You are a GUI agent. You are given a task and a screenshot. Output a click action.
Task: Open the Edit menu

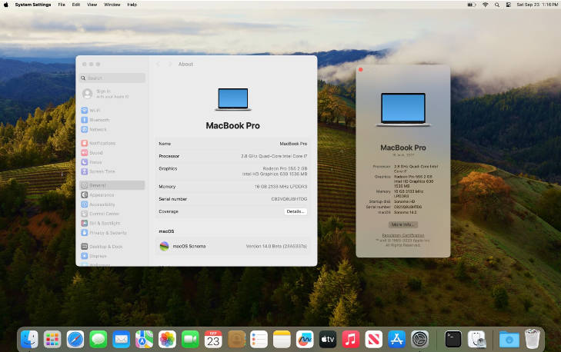pos(76,5)
